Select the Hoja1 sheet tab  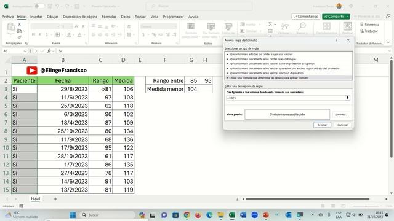(x=36, y=198)
